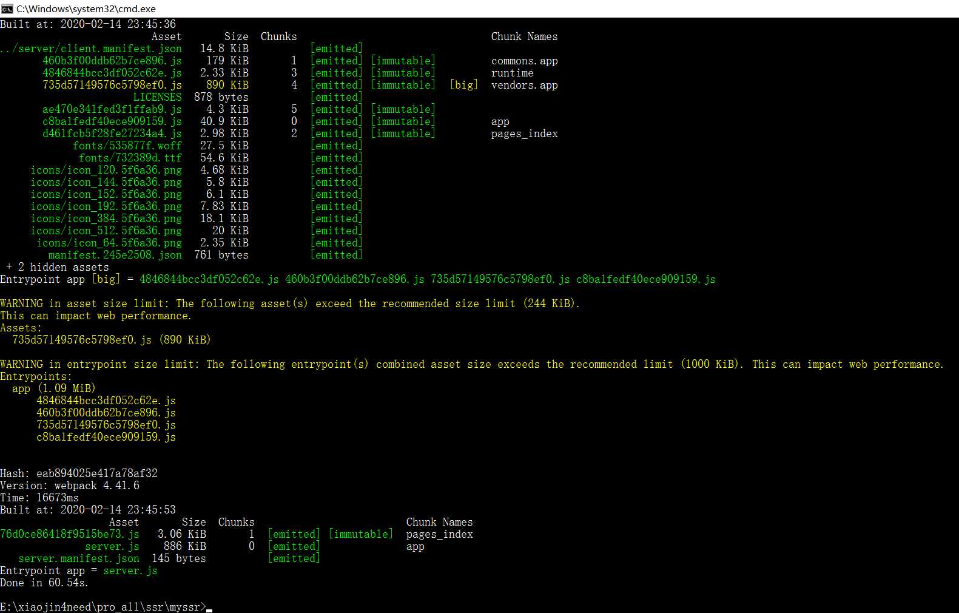Click fonts/732389d.ttf asset
Image resolution: width=959 pixels, height=613 pixels.
tap(130, 158)
